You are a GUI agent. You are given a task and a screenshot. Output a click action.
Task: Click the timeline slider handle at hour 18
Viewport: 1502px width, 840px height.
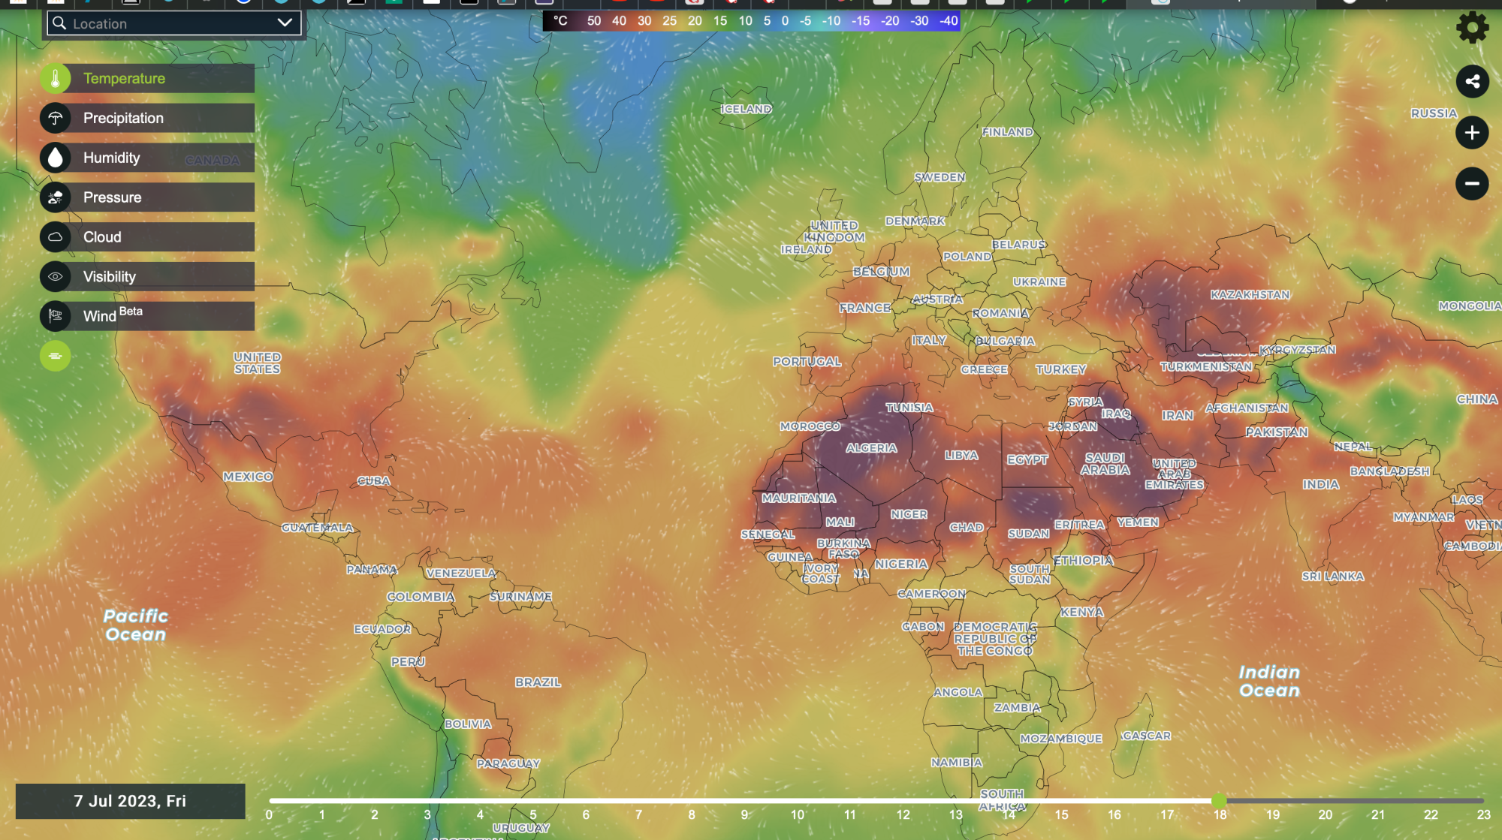pos(1219,801)
